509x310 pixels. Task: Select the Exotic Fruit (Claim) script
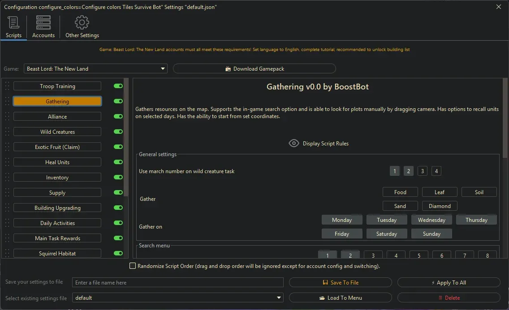point(57,147)
